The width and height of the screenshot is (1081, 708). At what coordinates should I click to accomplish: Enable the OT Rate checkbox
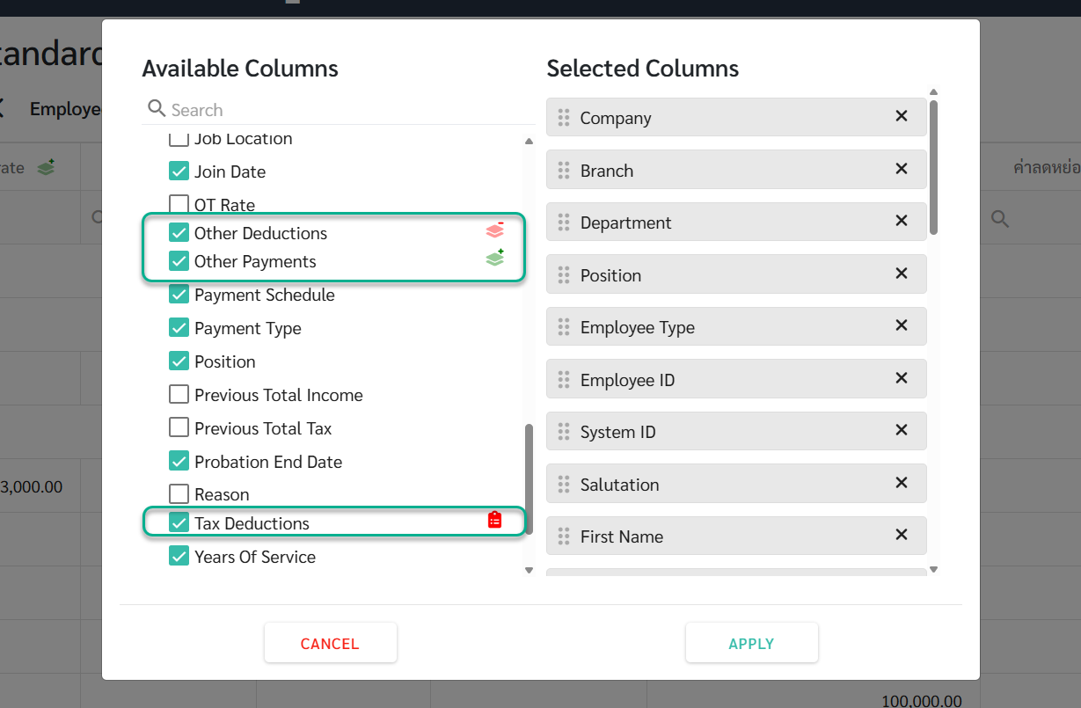click(179, 205)
